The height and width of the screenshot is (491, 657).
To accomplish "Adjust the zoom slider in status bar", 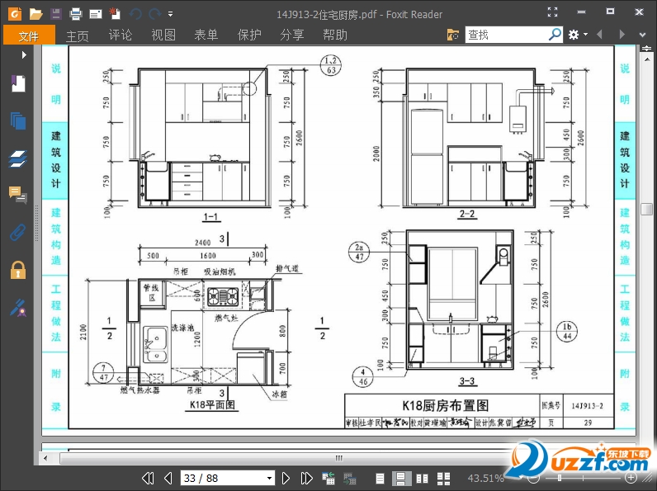I will [560, 478].
